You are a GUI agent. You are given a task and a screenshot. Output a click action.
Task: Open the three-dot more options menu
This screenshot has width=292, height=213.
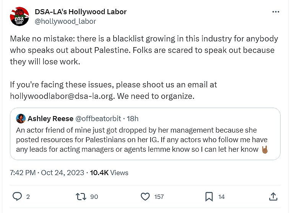(x=276, y=12)
